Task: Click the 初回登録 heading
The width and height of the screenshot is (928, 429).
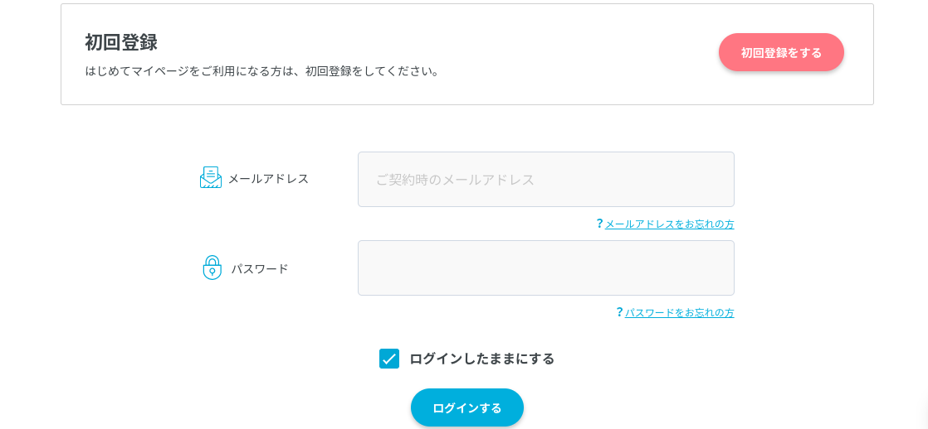Action: [x=120, y=42]
